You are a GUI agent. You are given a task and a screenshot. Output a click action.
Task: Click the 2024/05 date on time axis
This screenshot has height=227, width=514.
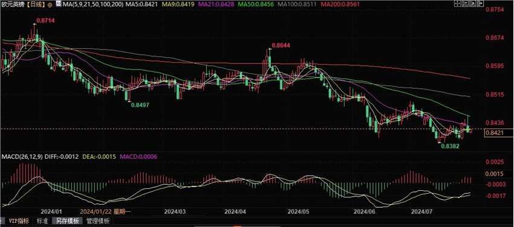[299, 212]
